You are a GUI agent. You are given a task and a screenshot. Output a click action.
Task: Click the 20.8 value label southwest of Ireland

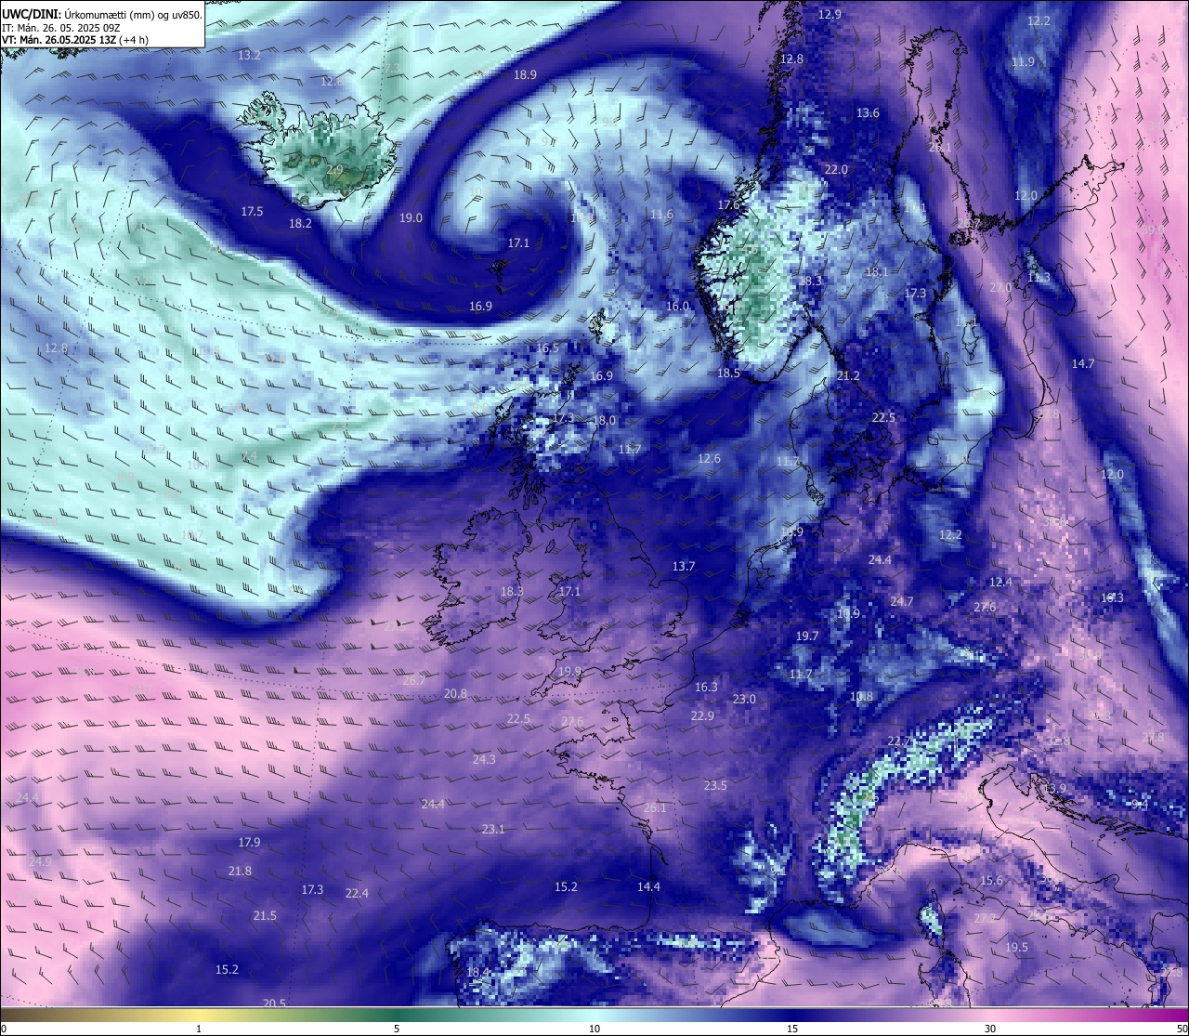coord(455,694)
